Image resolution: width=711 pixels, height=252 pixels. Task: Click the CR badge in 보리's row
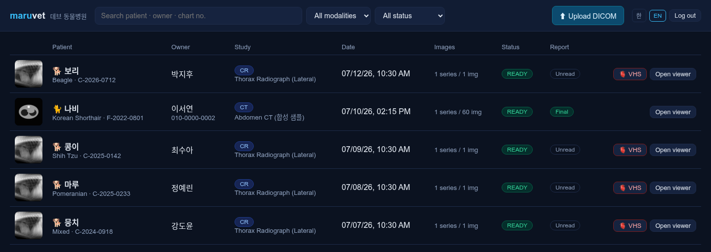coord(244,70)
